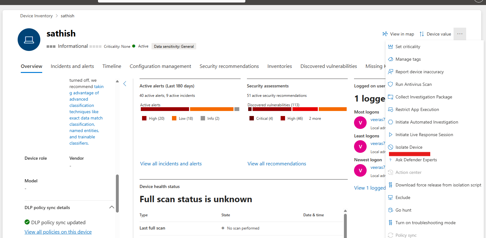Click the orange segment of Discovered vulnerabilities bar
The height and width of the screenshot is (238, 486).
(x=333, y=109)
